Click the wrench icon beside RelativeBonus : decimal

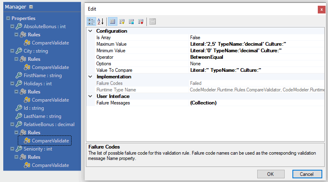point(19,124)
